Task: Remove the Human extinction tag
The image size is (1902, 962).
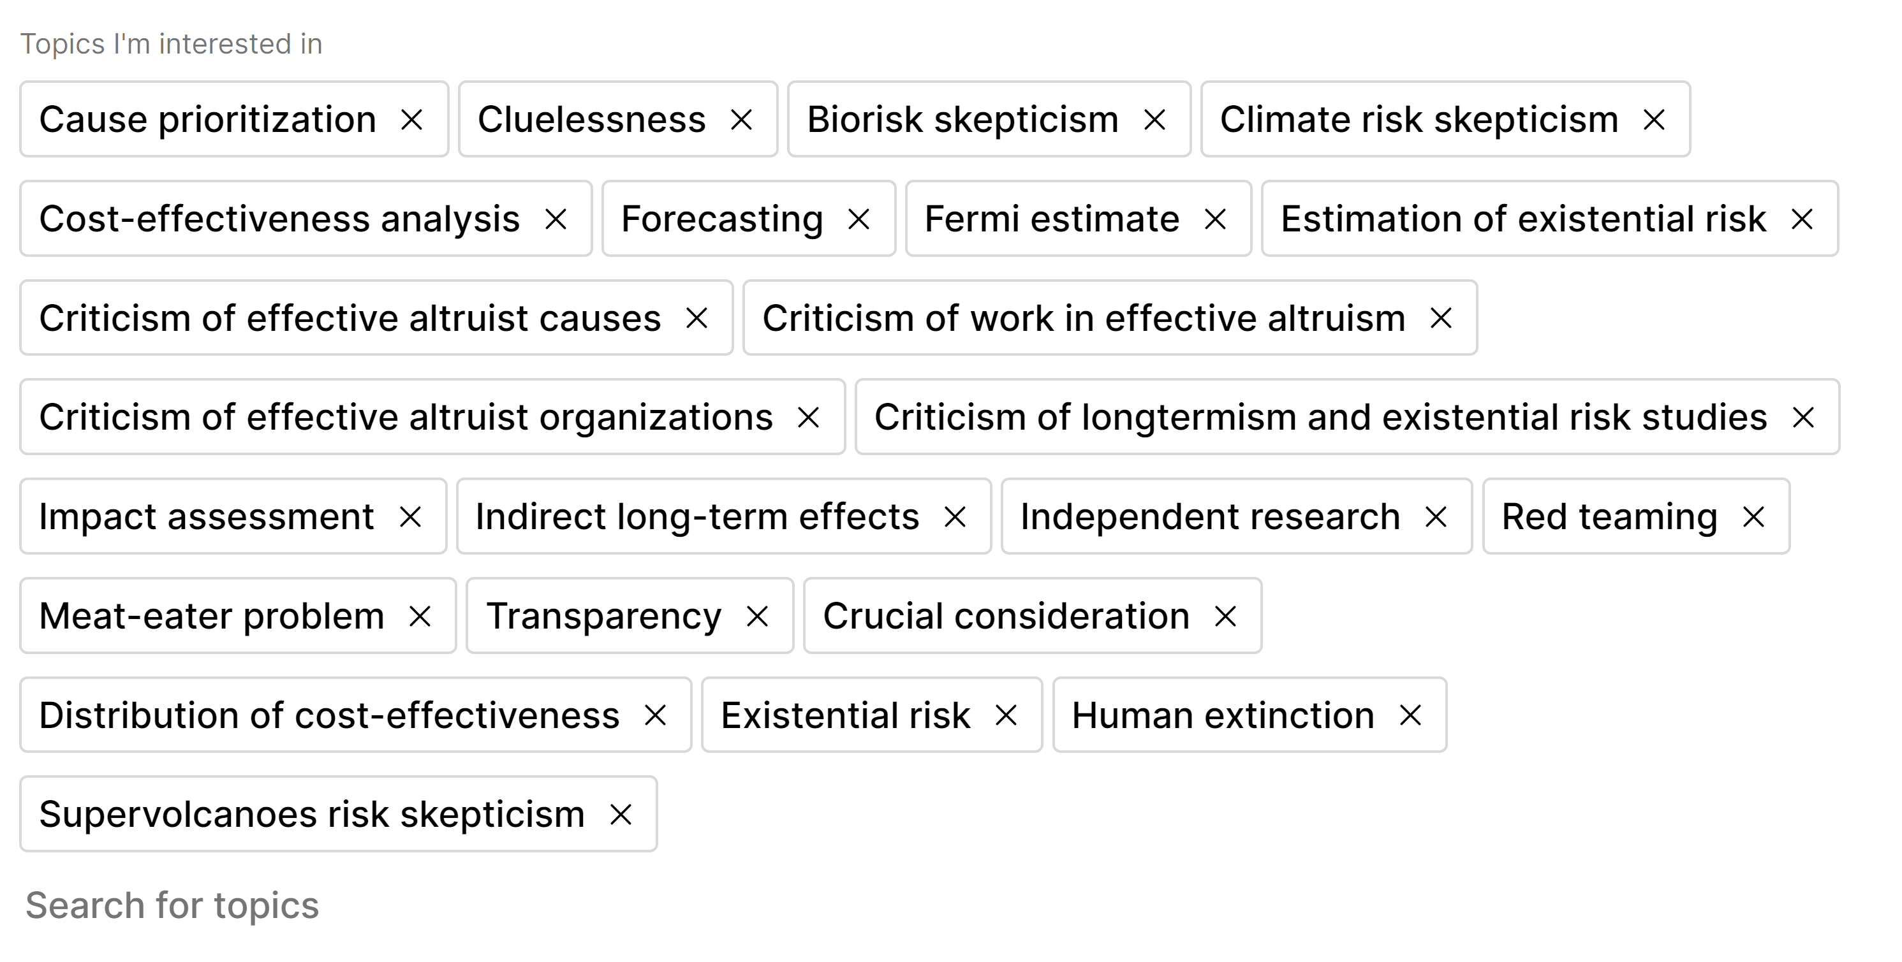Action: tap(1410, 715)
